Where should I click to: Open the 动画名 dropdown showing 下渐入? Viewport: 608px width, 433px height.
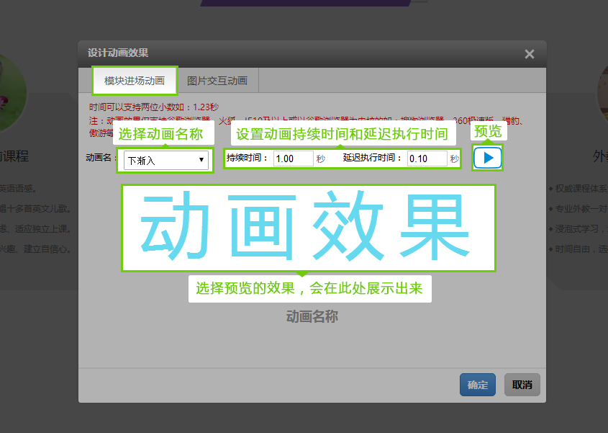click(x=166, y=160)
